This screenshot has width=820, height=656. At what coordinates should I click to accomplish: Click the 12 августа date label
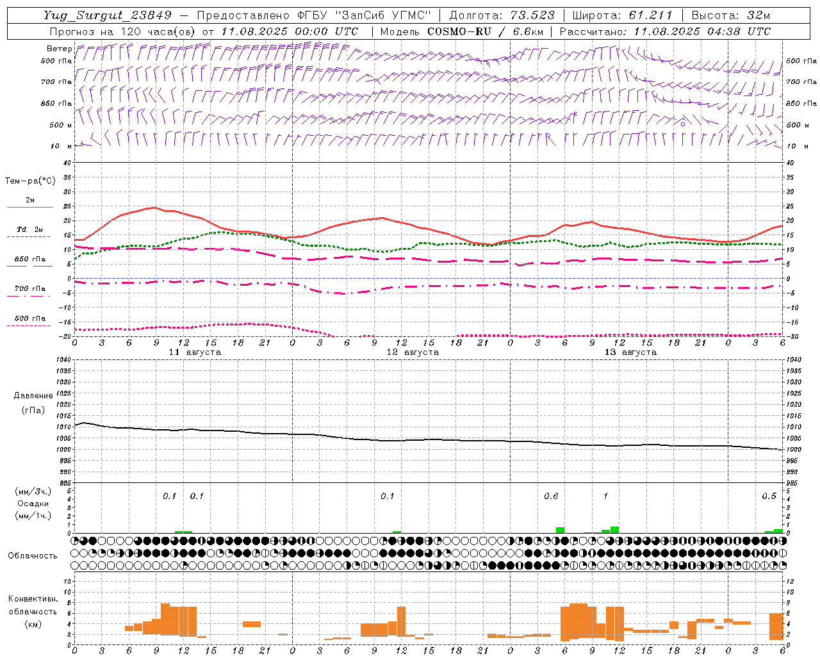click(413, 352)
